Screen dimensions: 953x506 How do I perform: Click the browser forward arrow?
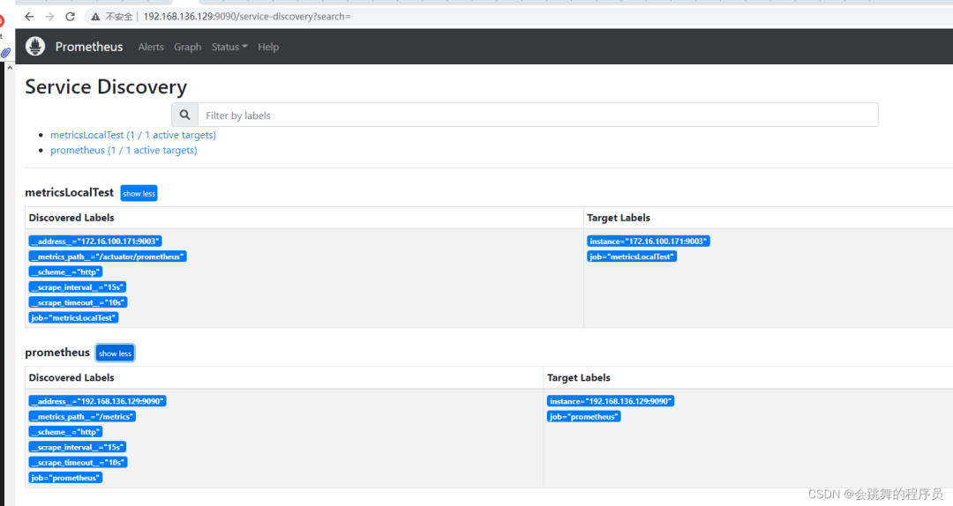(x=49, y=17)
